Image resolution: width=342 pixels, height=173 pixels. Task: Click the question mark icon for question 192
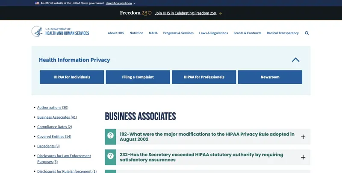point(110,136)
